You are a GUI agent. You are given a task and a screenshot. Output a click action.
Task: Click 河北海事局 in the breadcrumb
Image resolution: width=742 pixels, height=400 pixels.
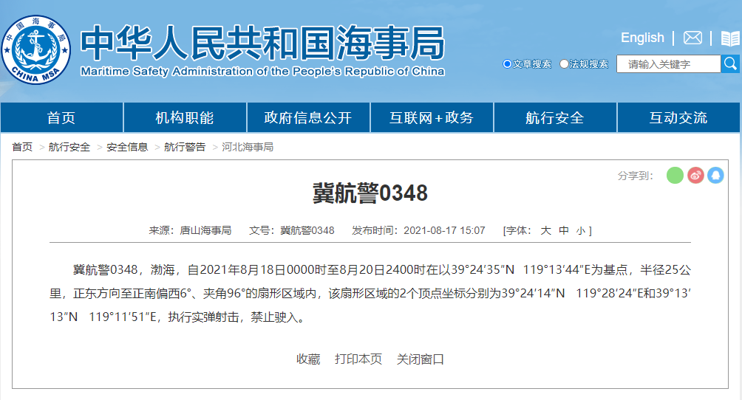(x=248, y=147)
